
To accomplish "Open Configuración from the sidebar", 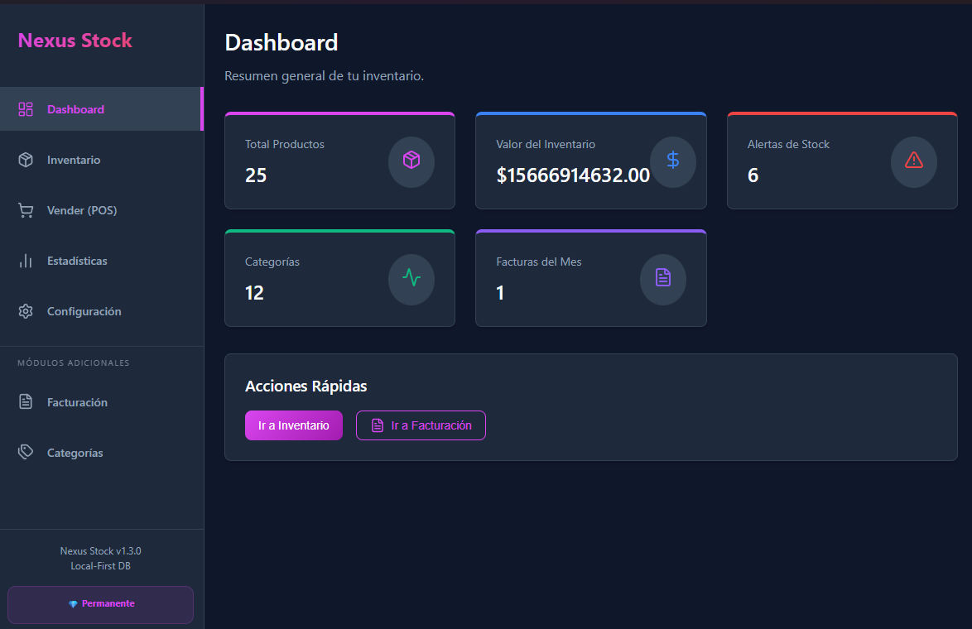I will 102,311.
